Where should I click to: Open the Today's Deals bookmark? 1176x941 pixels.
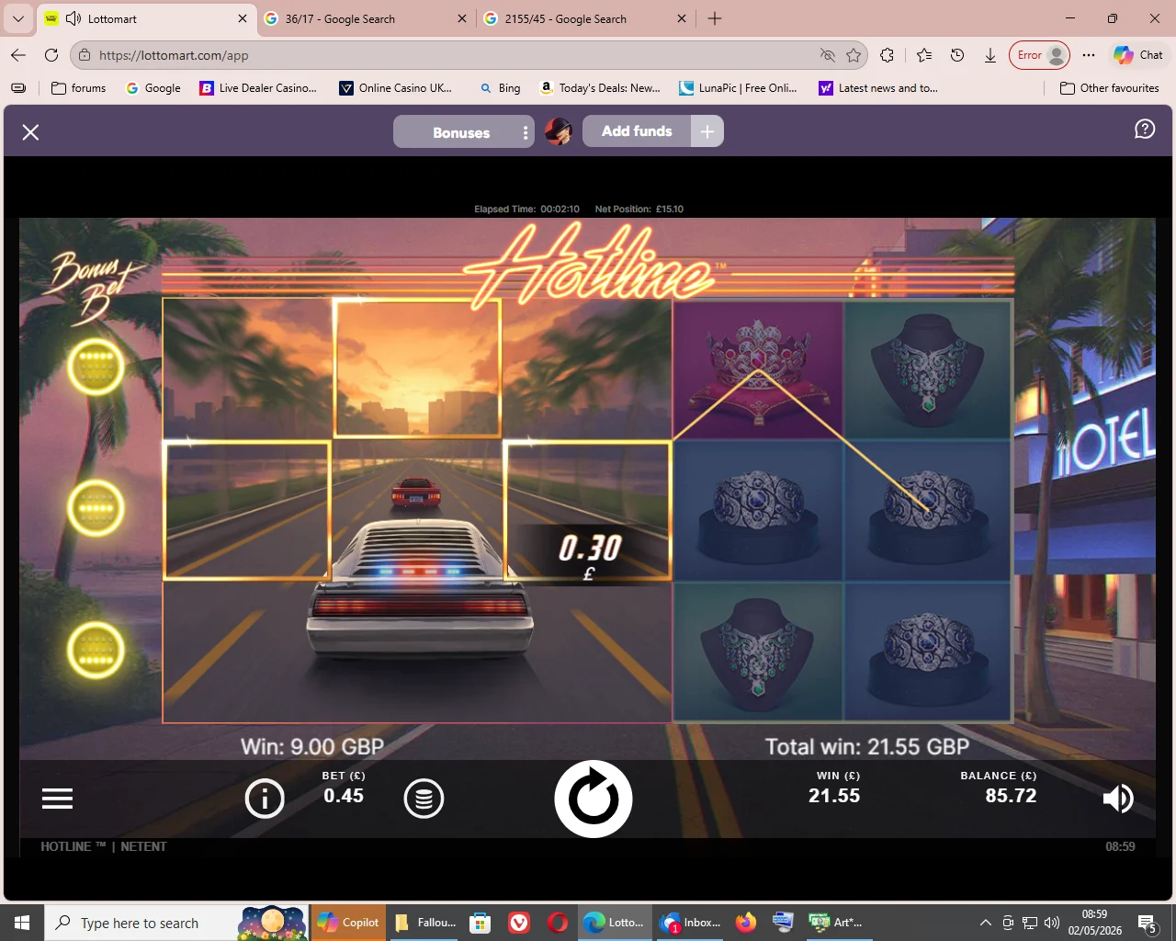(600, 88)
